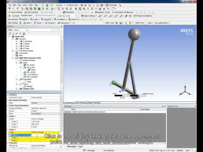This screenshot has height=152, width=203.
Task: Click the Worksheet button
Action: (x=111, y=5)
